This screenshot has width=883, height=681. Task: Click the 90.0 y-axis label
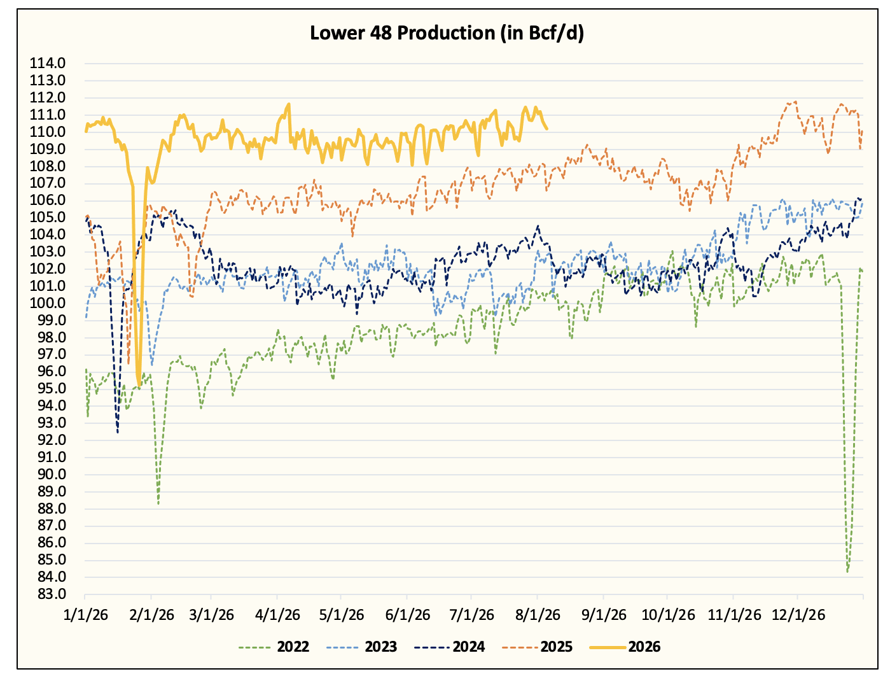[51, 475]
